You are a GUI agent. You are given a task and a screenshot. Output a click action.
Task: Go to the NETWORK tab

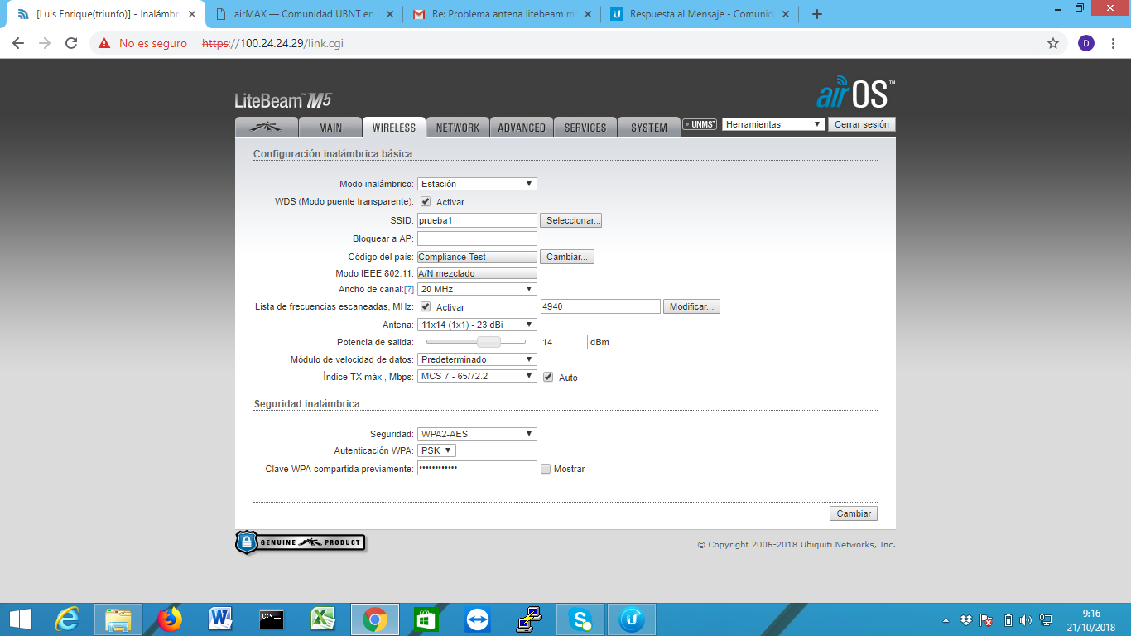[x=458, y=128]
